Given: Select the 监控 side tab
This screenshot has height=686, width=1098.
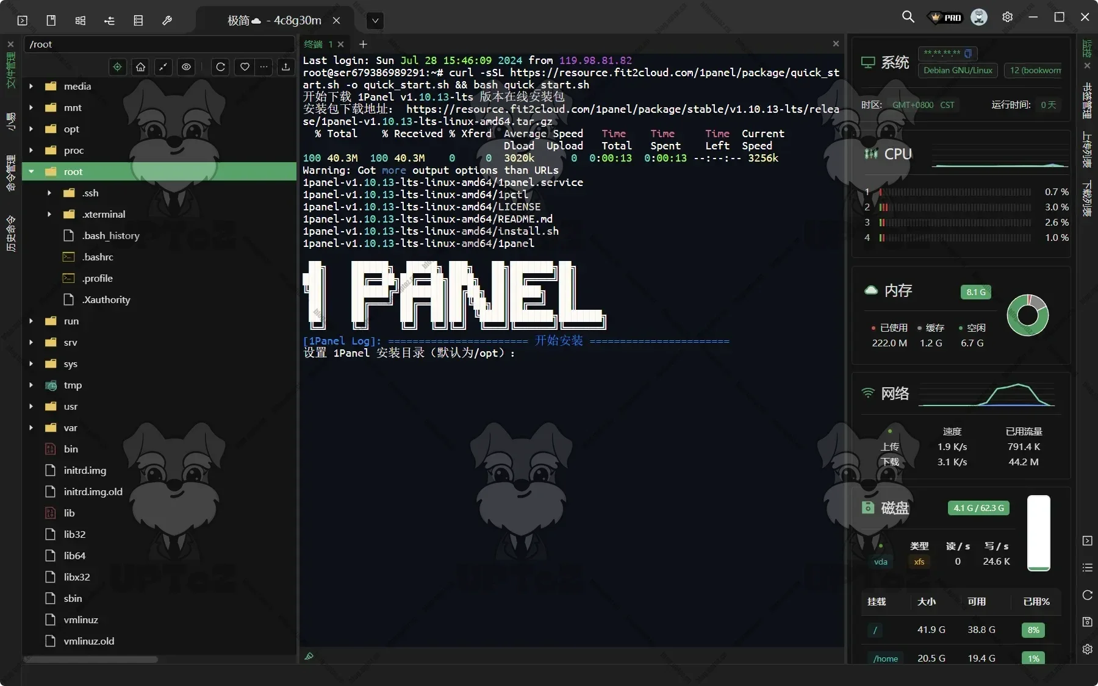Looking at the screenshot, I should coord(1087,48).
